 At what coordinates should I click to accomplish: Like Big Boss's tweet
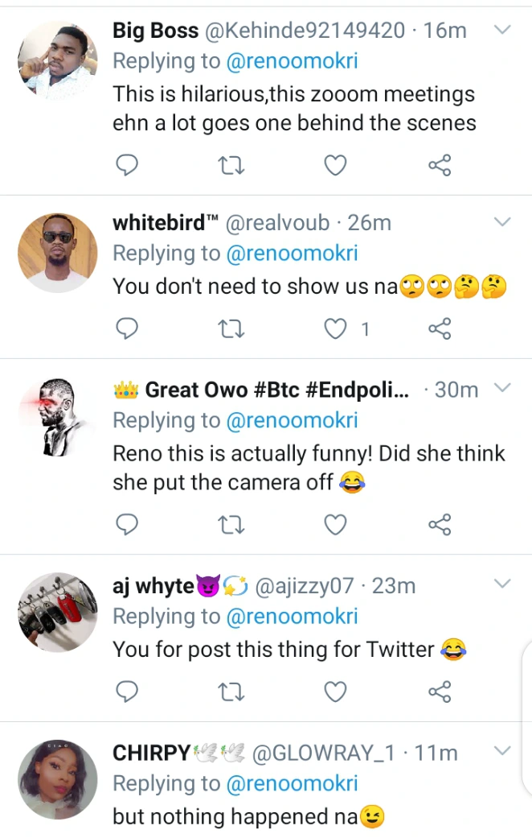coord(335,166)
